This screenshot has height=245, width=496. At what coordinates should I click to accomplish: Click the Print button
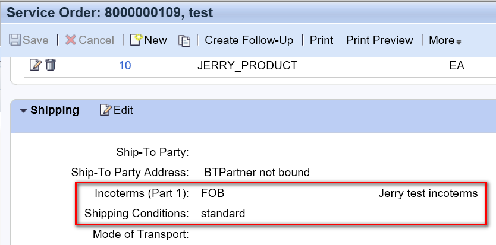tap(321, 40)
